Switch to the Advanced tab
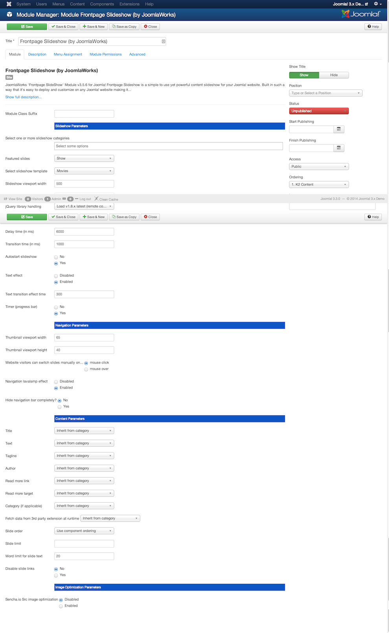 point(137,54)
